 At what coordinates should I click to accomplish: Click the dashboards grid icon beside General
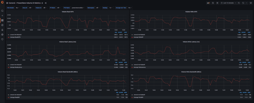[7, 3]
